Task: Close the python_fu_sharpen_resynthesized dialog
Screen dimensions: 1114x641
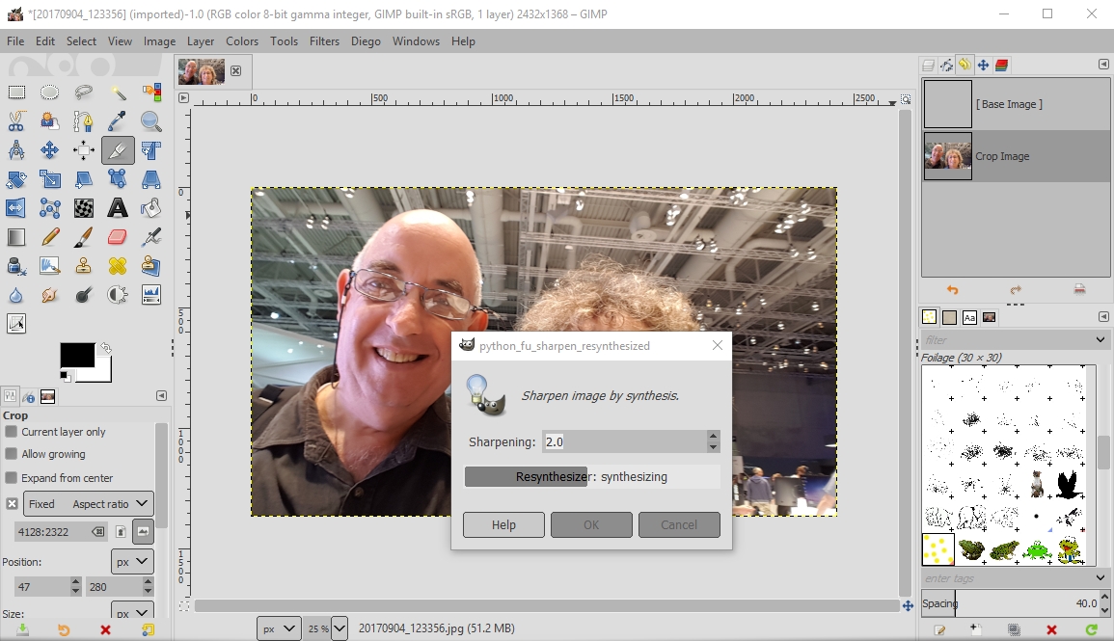Action: click(717, 345)
